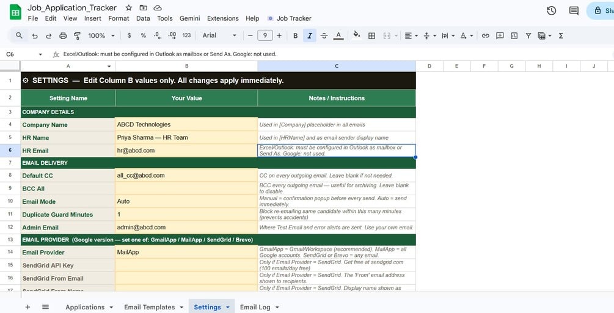Select row 10 header
The height and width of the screenshot is (313, 614).
pos(10,201)
